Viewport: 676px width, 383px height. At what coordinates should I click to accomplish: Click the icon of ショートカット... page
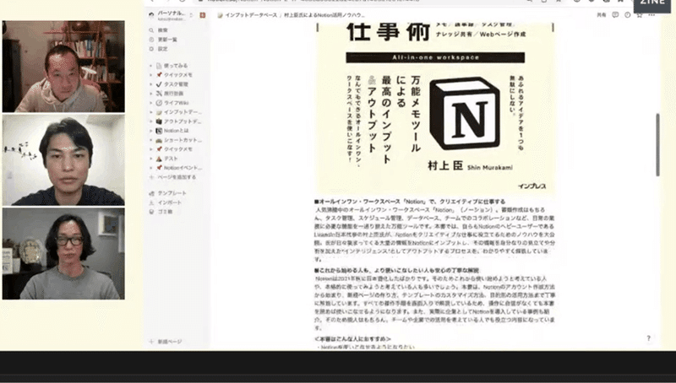pos(159,140)
